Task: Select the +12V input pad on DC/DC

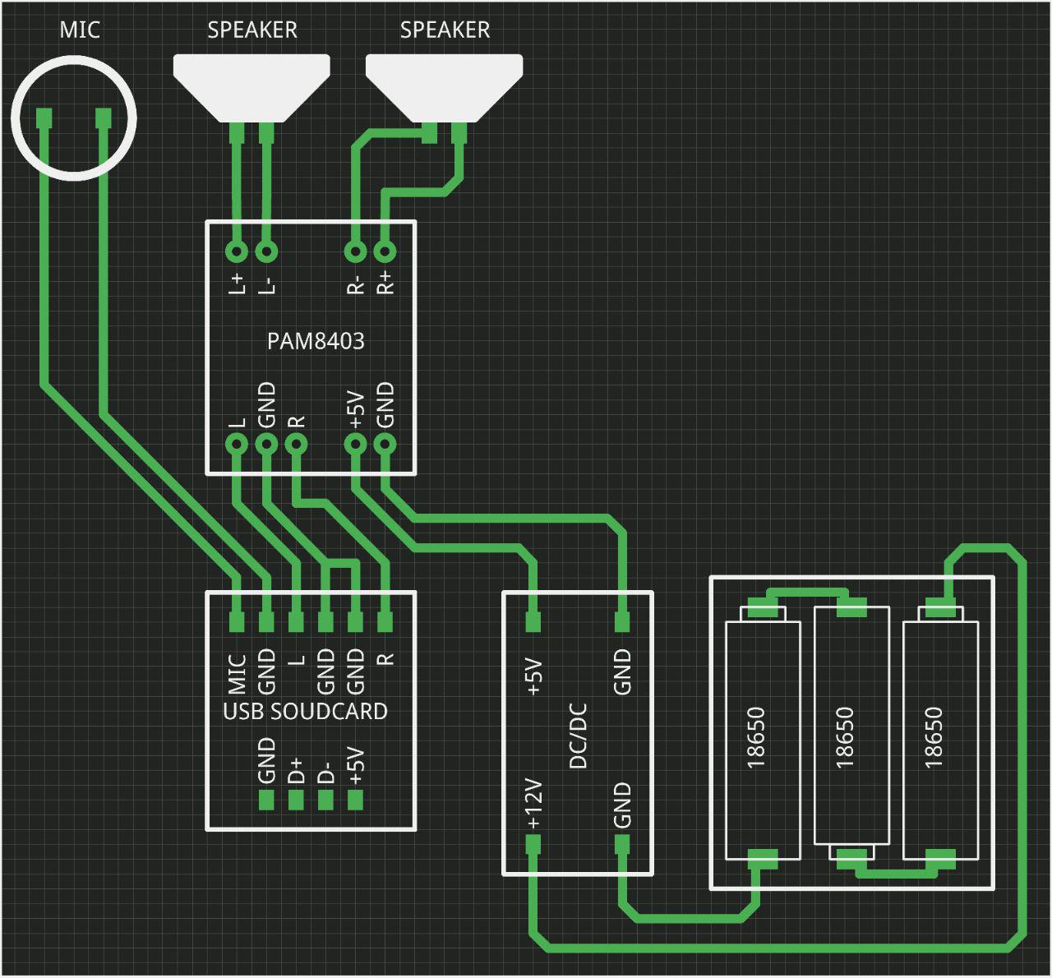Action: (x=533, y=845)
